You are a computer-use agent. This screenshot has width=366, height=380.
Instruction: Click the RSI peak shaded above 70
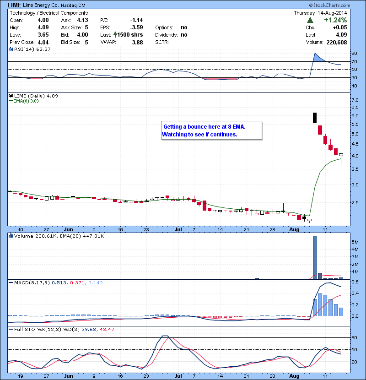[x=318, y=58]
